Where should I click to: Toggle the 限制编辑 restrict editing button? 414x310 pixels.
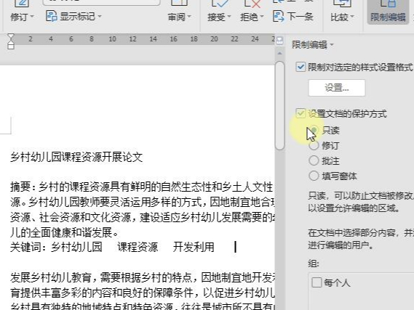click(x=388, y=12)
